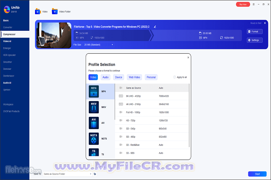Viewport: 271px width, 180px height.
Task: Click the Format button
Action: click(255, 31)
